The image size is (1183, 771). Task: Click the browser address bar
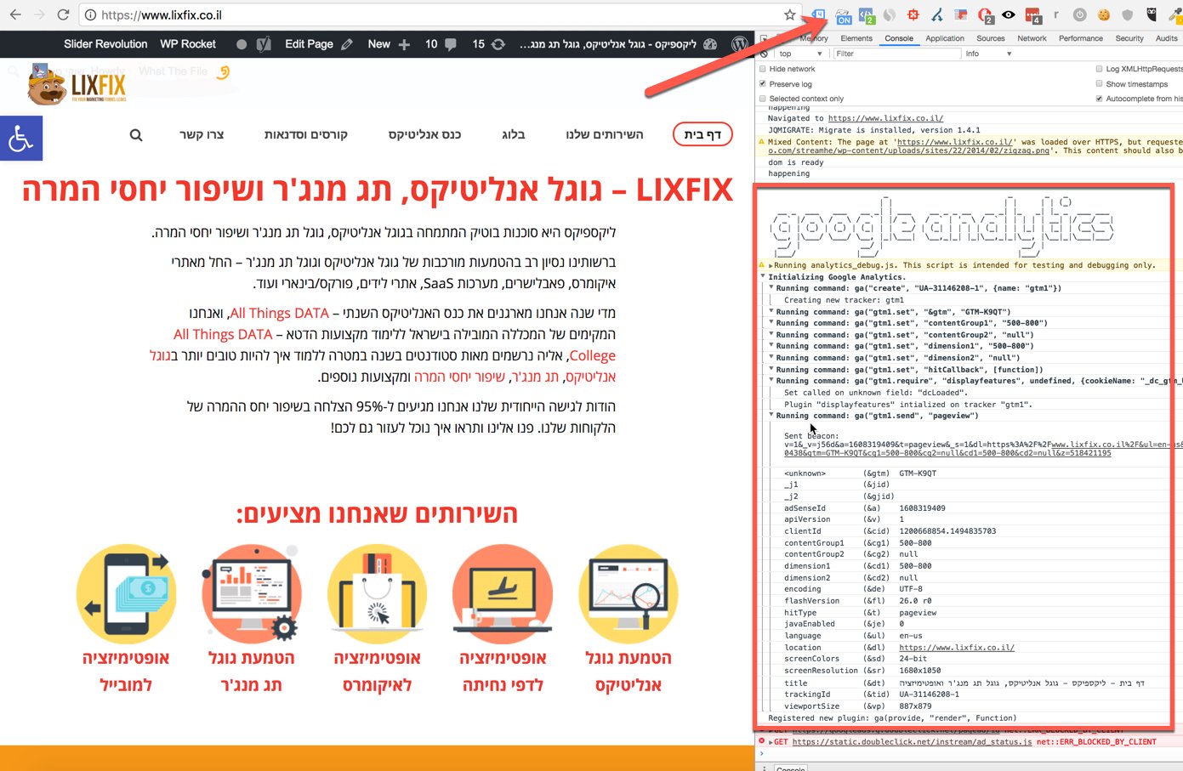click(438, 15)
